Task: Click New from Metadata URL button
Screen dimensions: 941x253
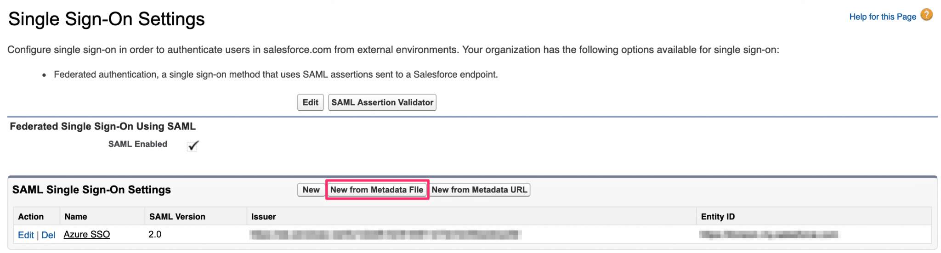Action: [x=479, y=190]
